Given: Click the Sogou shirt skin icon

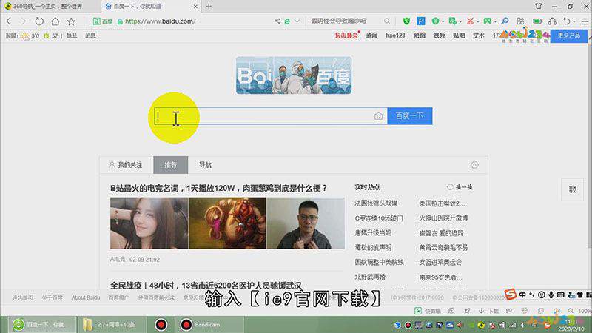Looking at the screenshot, I should tap(580, 295).
